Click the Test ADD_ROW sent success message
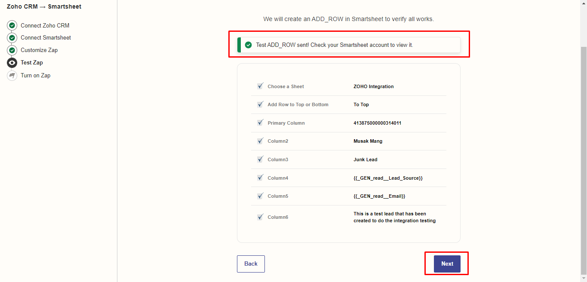Screen dimensions: 587x282 [334, 45]
